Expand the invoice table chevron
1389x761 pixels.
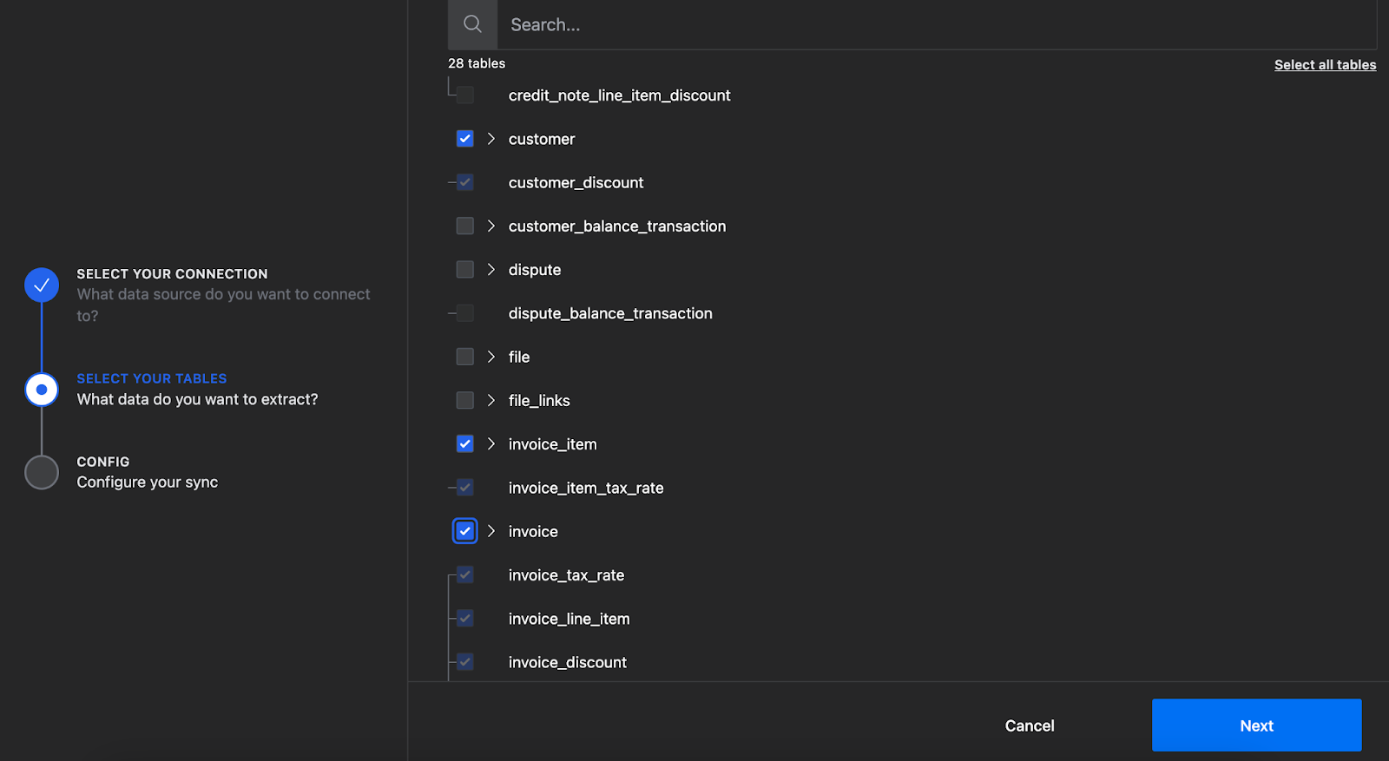[x=491, y=531]
